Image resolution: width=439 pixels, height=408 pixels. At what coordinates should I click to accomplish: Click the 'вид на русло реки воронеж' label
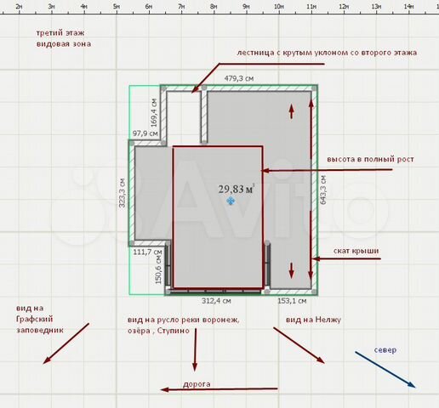pyautogui.click(x=184, y=320)
